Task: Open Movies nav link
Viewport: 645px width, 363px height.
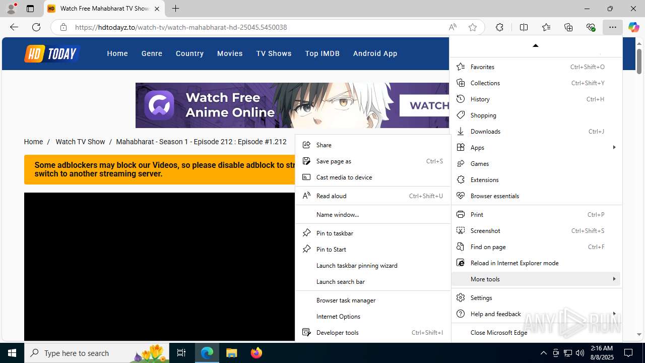Action: pos(230,53)
